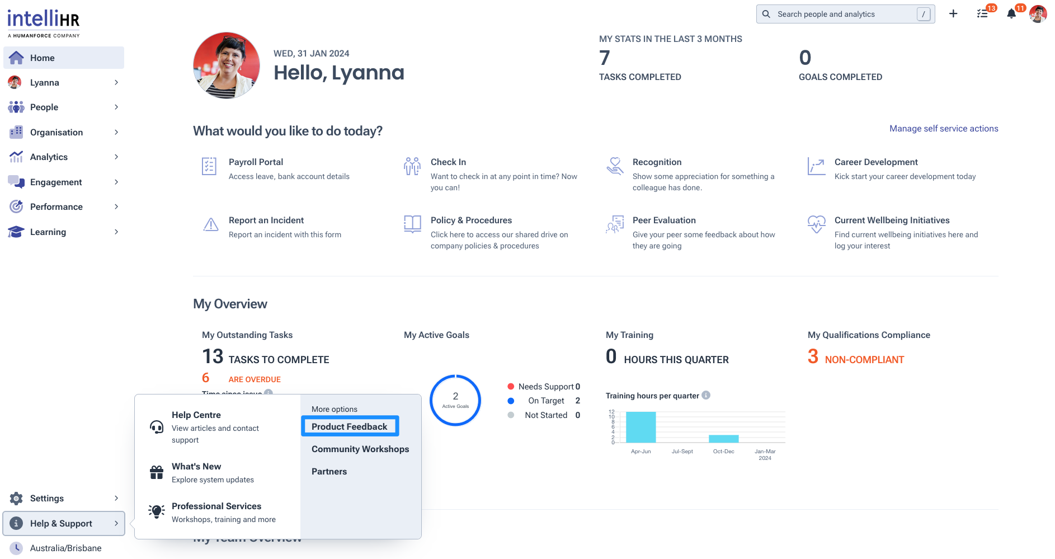Click the Report an Incident warning icon
Image resolution: width=1055 pixels, height=559 pixels.
click(x=211, y=225)
